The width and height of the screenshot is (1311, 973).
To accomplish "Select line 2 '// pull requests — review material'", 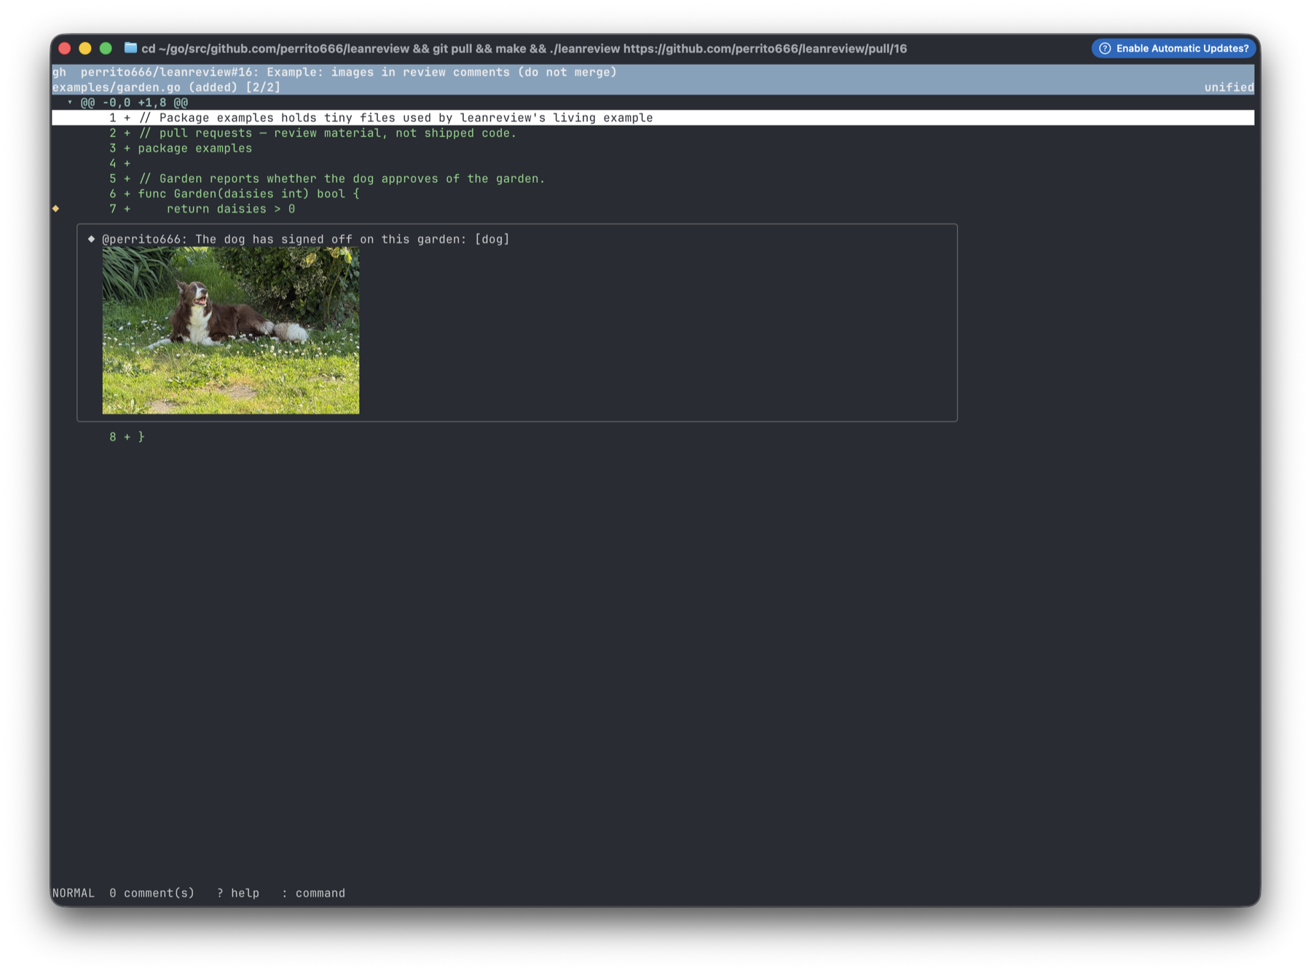I will 653,133.
